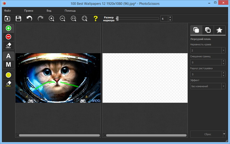Select red background marker tool
The width and height of the screenshot is (230, 144).
tap(8, 37)
